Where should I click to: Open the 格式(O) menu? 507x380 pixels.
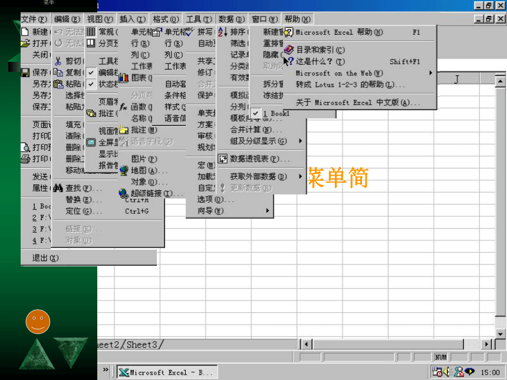click(166, 19)
